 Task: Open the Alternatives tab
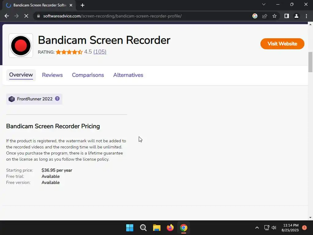(x=128, y=75)
